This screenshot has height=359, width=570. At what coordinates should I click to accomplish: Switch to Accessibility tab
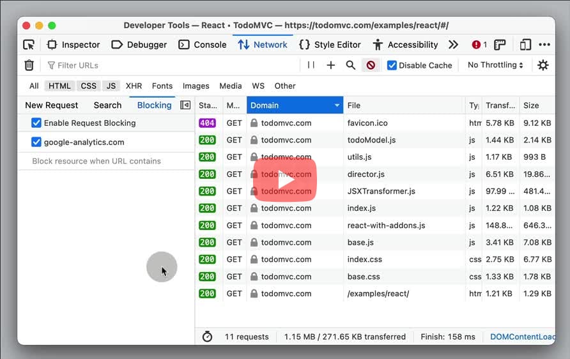[405, 45]
